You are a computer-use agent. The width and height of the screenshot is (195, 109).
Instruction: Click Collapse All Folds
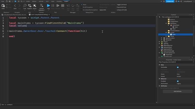(x=122, y=10)
